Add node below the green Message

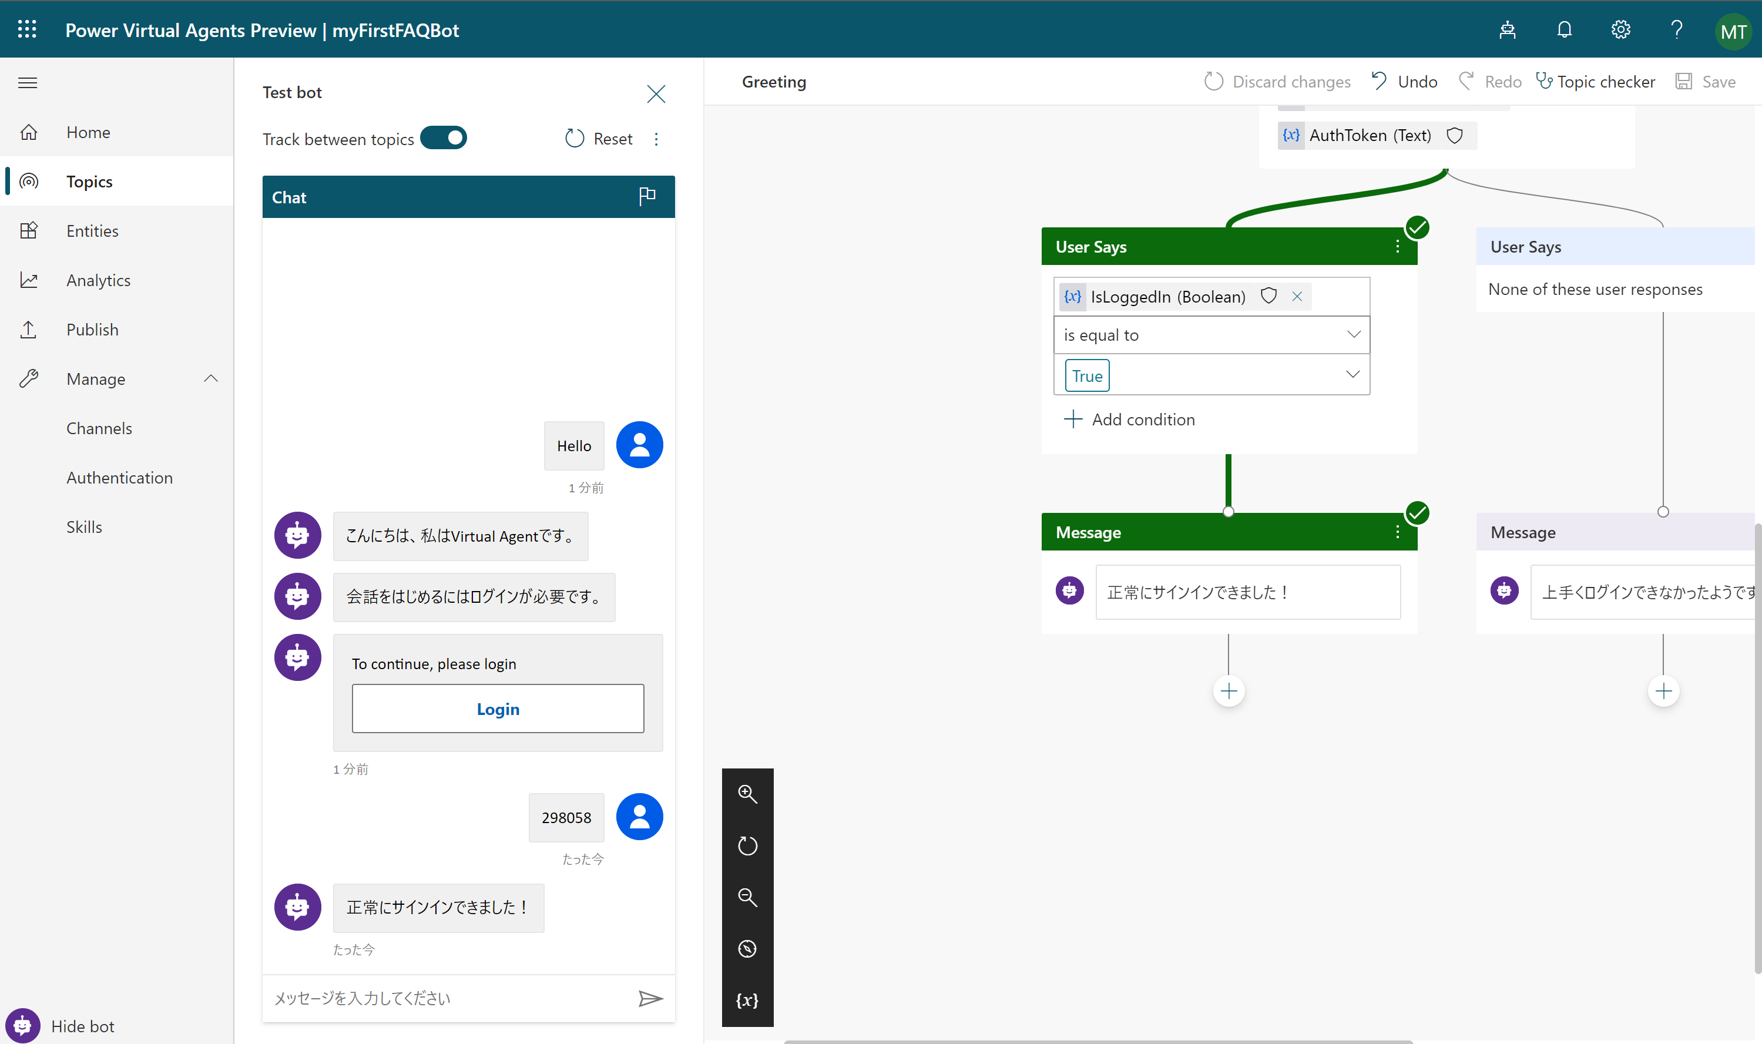1229,691
